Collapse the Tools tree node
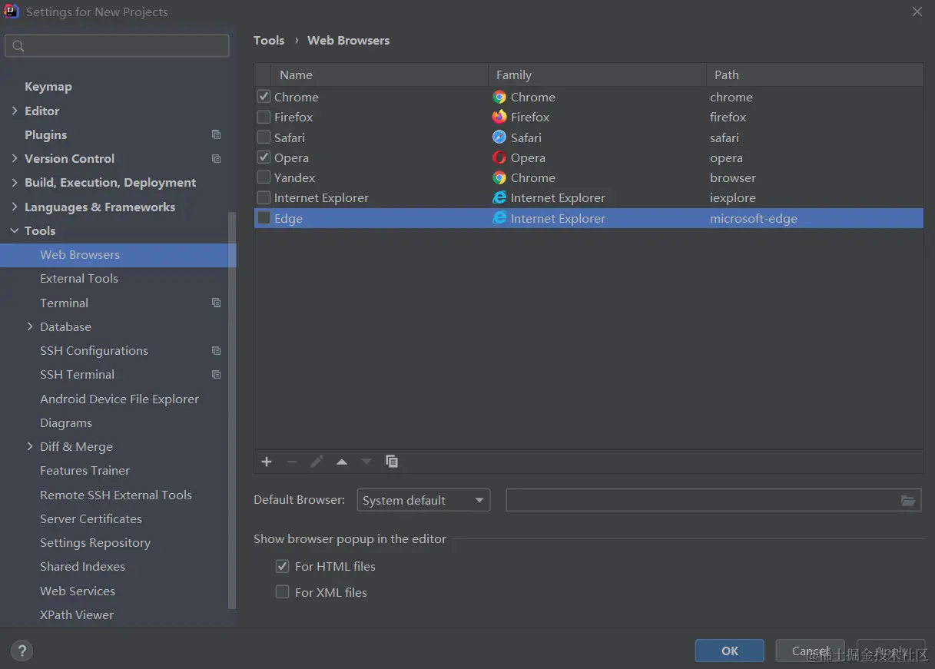 (x=15, y=230)
